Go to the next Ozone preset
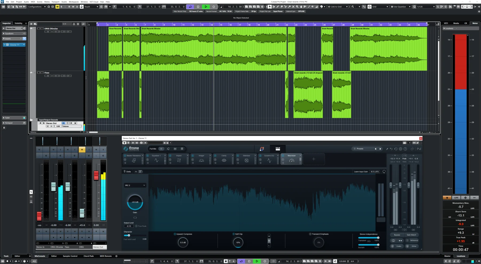This screenshot has width=481, height=264. coord(380,149)
